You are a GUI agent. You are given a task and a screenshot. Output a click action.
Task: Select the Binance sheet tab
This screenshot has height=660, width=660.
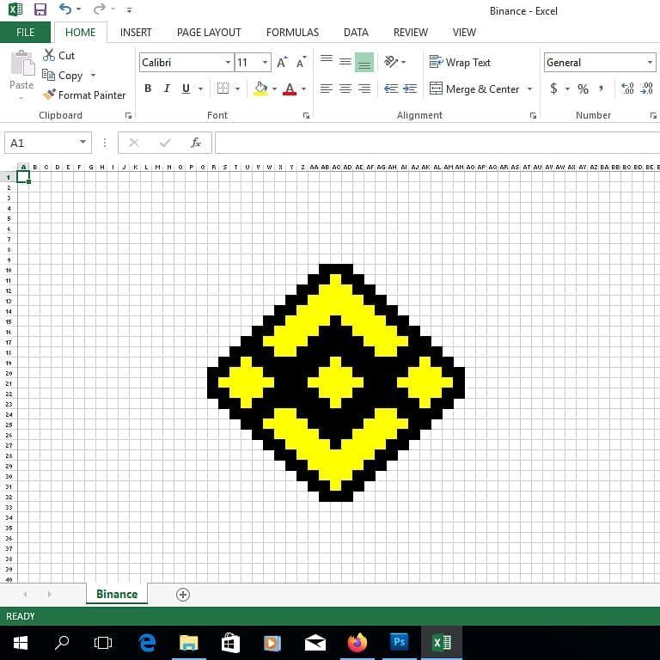pos(117,594)
